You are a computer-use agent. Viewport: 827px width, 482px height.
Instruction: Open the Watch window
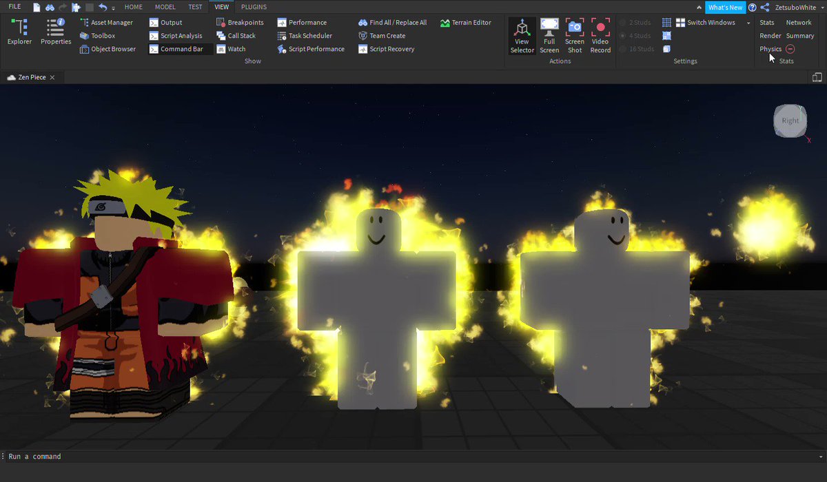click(231, 49)
